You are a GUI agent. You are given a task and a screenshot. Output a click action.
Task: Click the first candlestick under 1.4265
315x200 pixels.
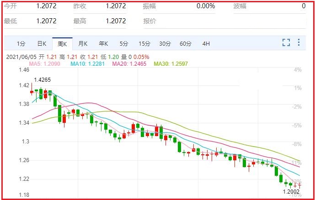[32, 89]
